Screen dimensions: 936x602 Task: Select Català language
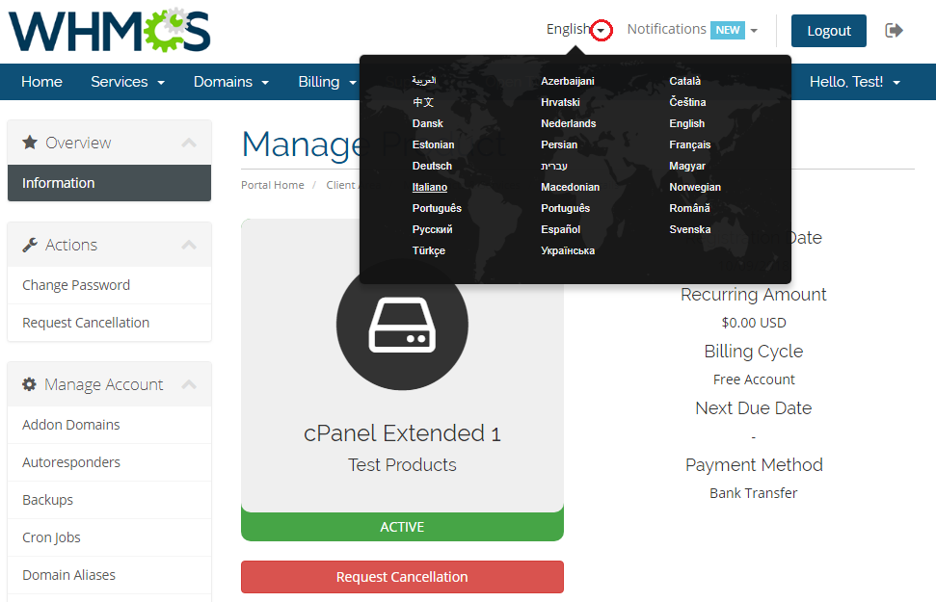pos(684,81)
